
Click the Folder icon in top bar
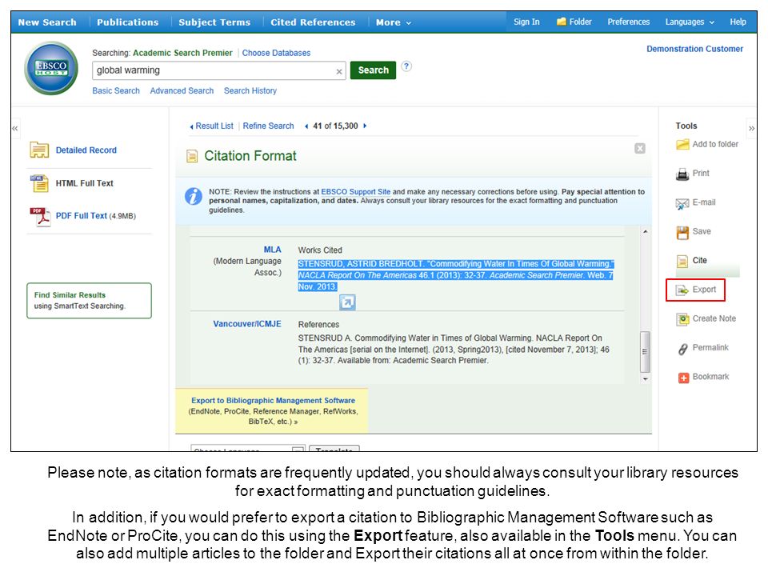click(562, 22)
